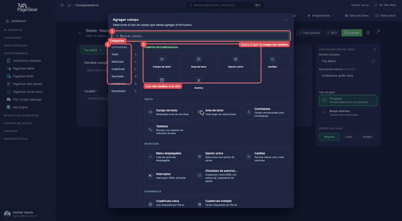
Task: Select the Avanzado category
Action: pos(124,76)
